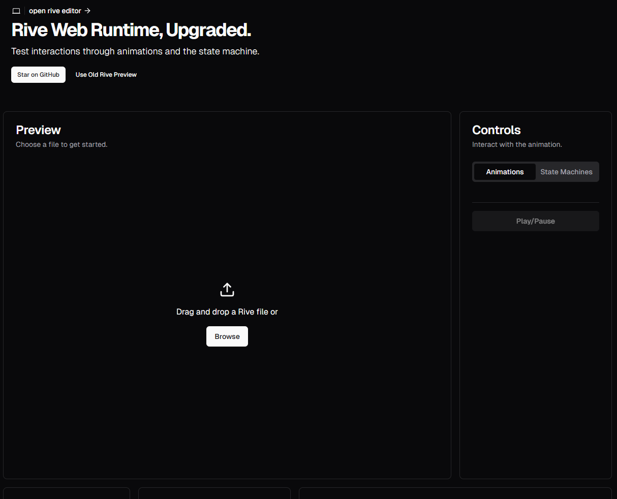The image size is (617, 499).
Task: Click the 'Rive Web Runtime, Upgraded.' heading
Action: click(131, 30)
